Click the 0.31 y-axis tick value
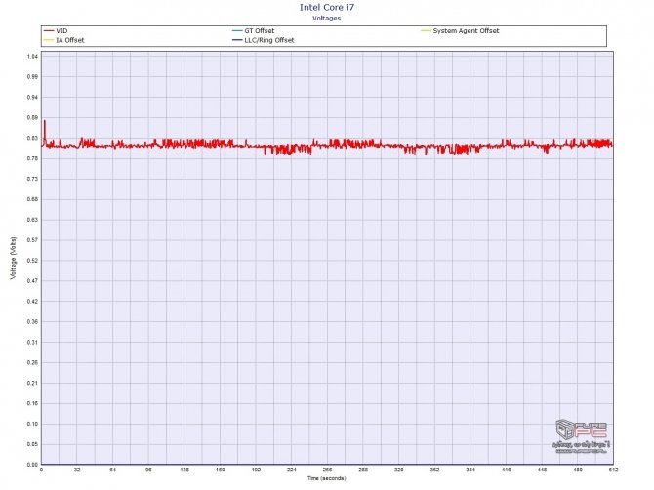The height and width of the screenshot is (490, 654). point(32,343)
